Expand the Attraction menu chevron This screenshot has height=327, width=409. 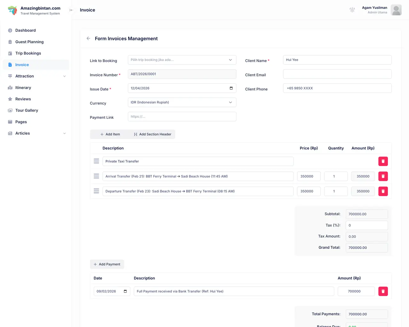(x=65, y=76)
